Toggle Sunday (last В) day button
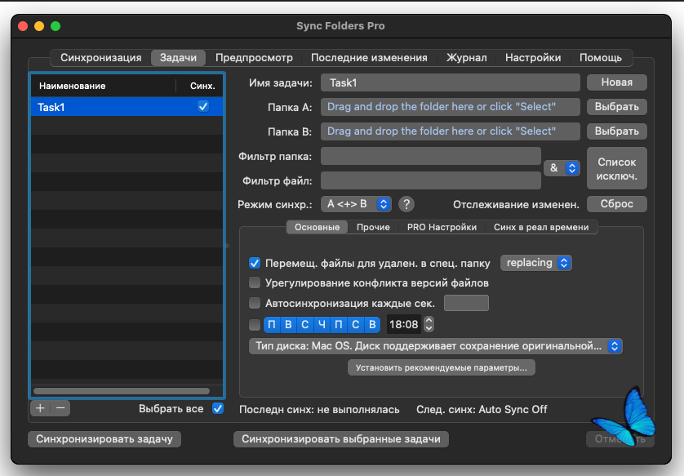The height and width of the screenshot is (476, 684). pos(372,325)
